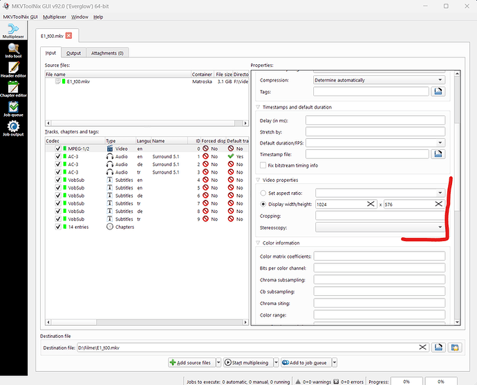Collapse Timestamps and default duration section
The height and width of the screenshot is (385, 477).
coord(258,107)
